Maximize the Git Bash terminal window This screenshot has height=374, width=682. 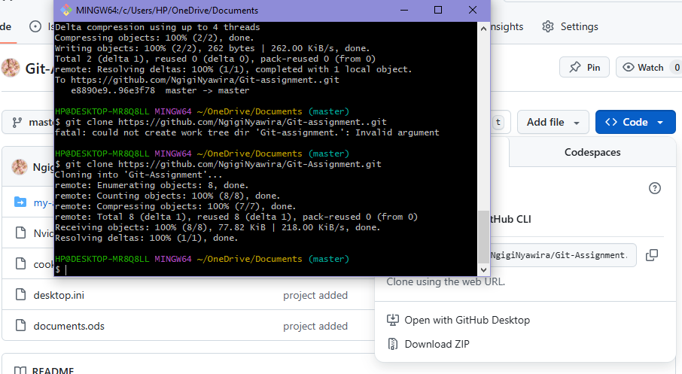point(438,10)
